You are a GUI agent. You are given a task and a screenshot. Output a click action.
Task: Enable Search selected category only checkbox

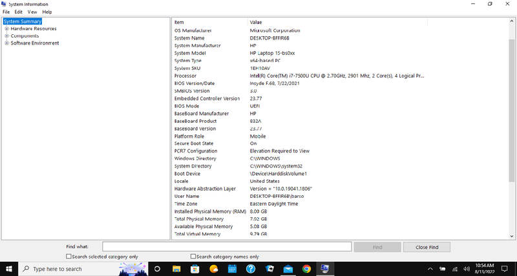point(69,256)
